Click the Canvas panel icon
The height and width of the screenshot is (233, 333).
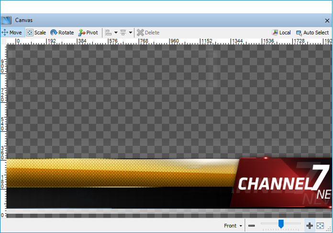pos(6,20)
